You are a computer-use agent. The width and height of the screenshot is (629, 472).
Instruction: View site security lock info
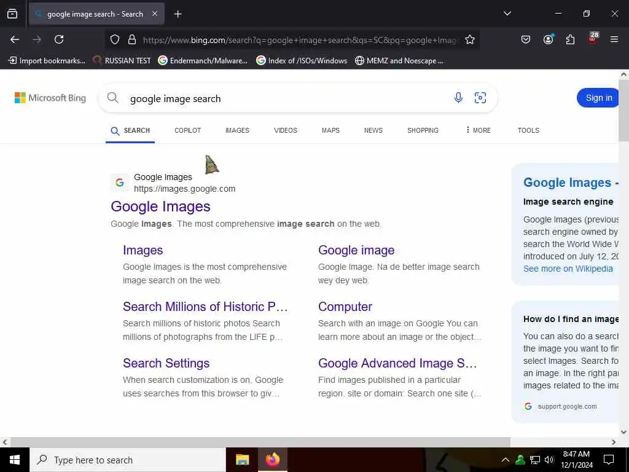[x=131, y=39]
